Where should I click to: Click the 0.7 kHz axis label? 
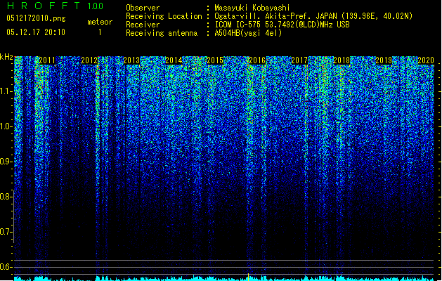pyautogui.click(x=6, y=232)
